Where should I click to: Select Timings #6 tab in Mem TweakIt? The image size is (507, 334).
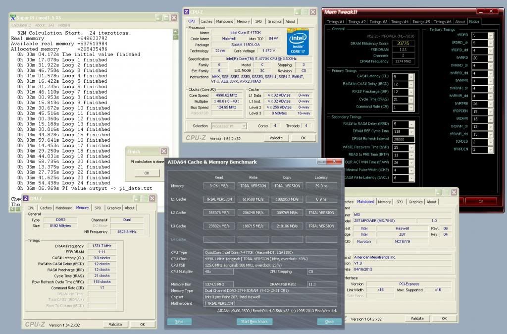point(442,22)
